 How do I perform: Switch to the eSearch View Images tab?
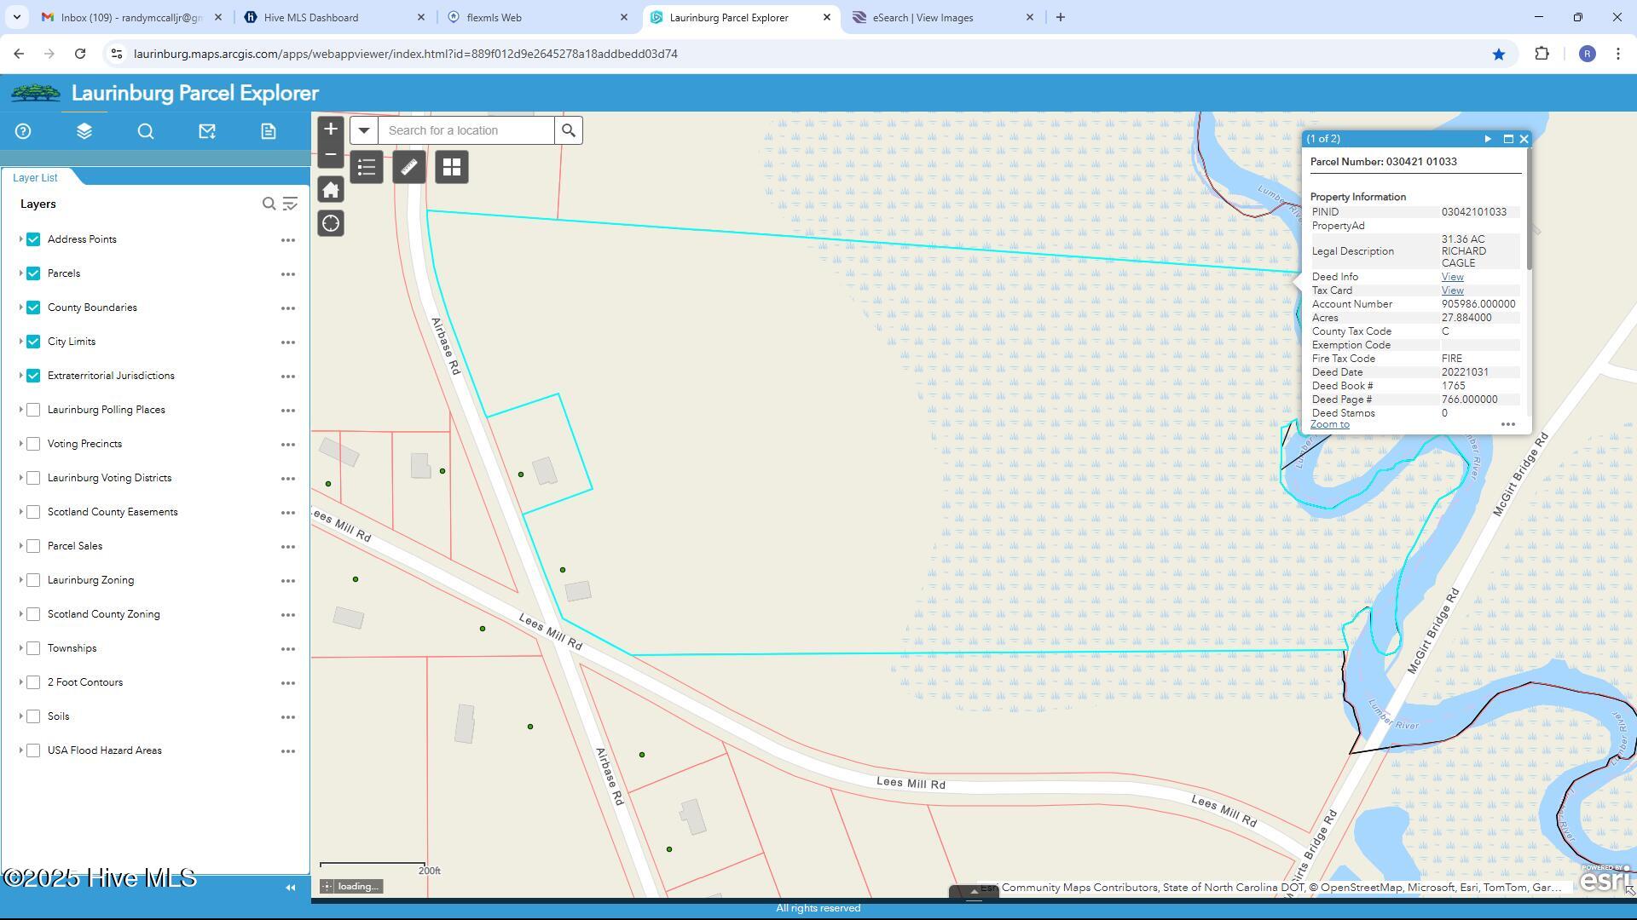coord(929,17)
